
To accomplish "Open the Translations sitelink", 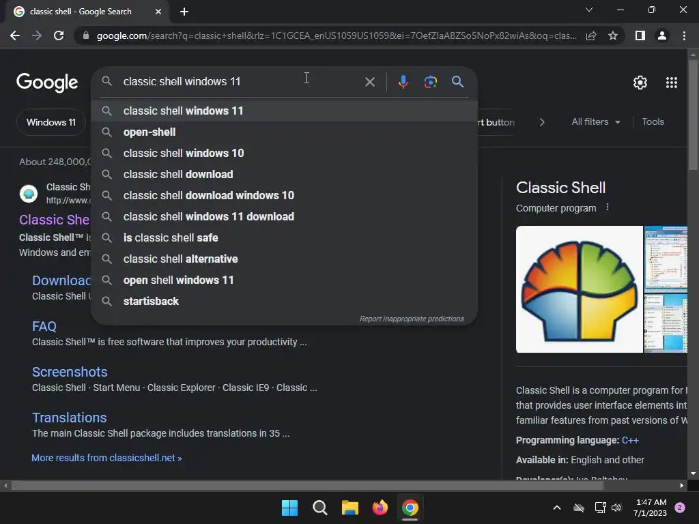I will tap(69, 418).
